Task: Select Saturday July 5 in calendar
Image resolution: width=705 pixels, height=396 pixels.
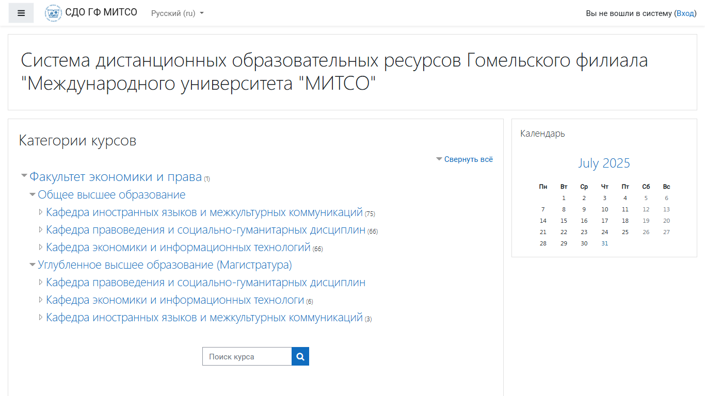Action: click(646, 198)
